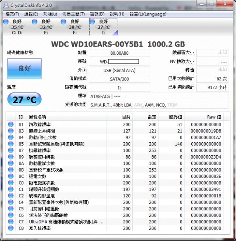Select attribute name 硬碟使用時數
The height and width of the screenshot is (241, 236).
point(42,157)
